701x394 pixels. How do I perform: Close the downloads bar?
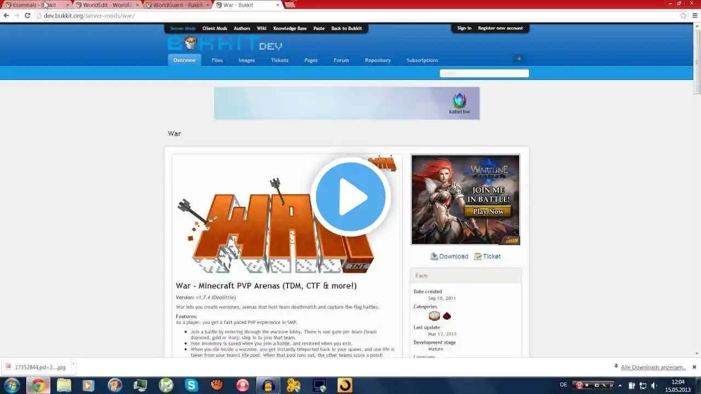[x=694, y=367]
